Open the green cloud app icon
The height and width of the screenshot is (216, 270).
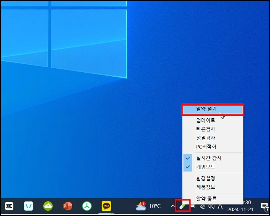[x=48, y=206]
